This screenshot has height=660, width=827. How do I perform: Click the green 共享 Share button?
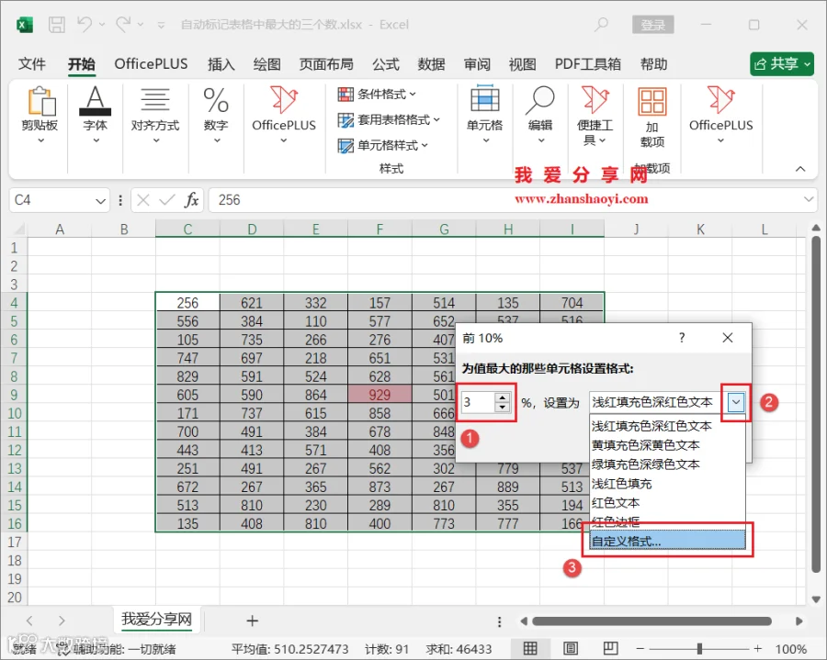tap(782, 64)
